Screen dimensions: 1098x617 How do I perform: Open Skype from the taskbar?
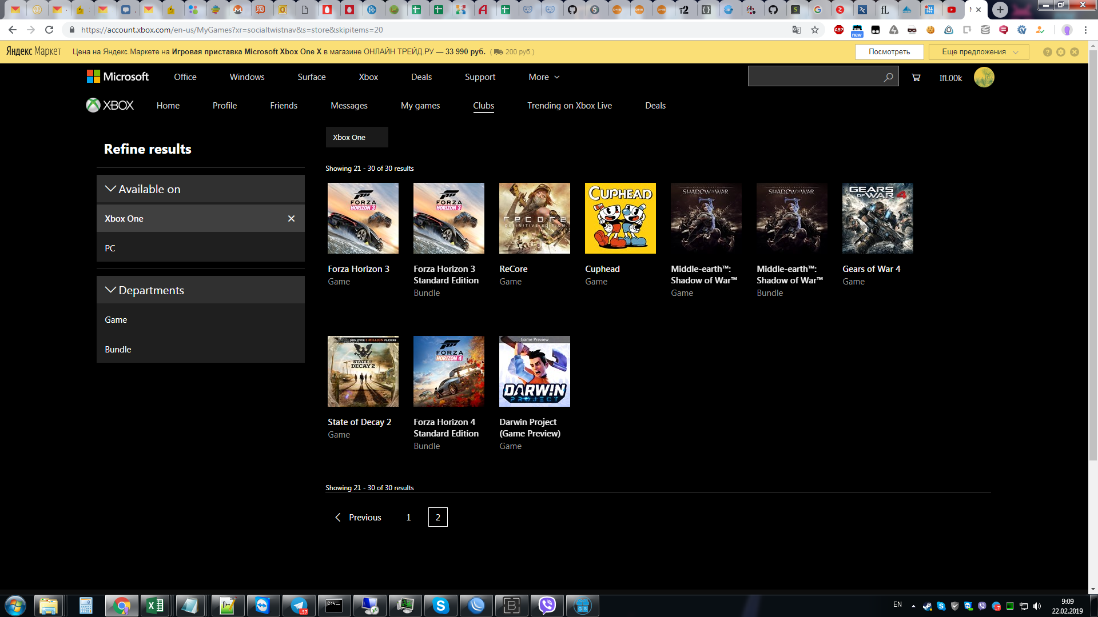pyautogui.click(x=441, y=606)
